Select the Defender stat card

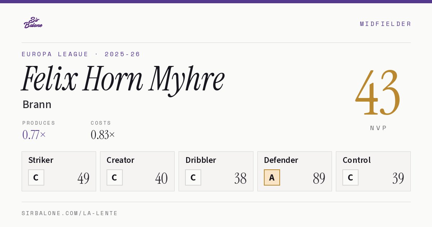pyautogui.click(x=294, y=171)
